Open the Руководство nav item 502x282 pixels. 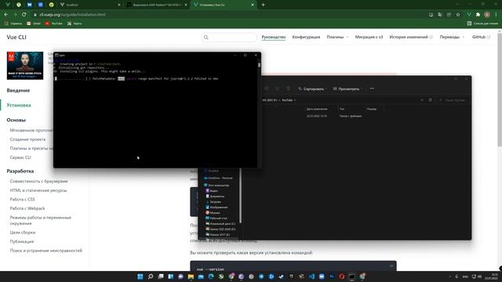tap(274, 37)
